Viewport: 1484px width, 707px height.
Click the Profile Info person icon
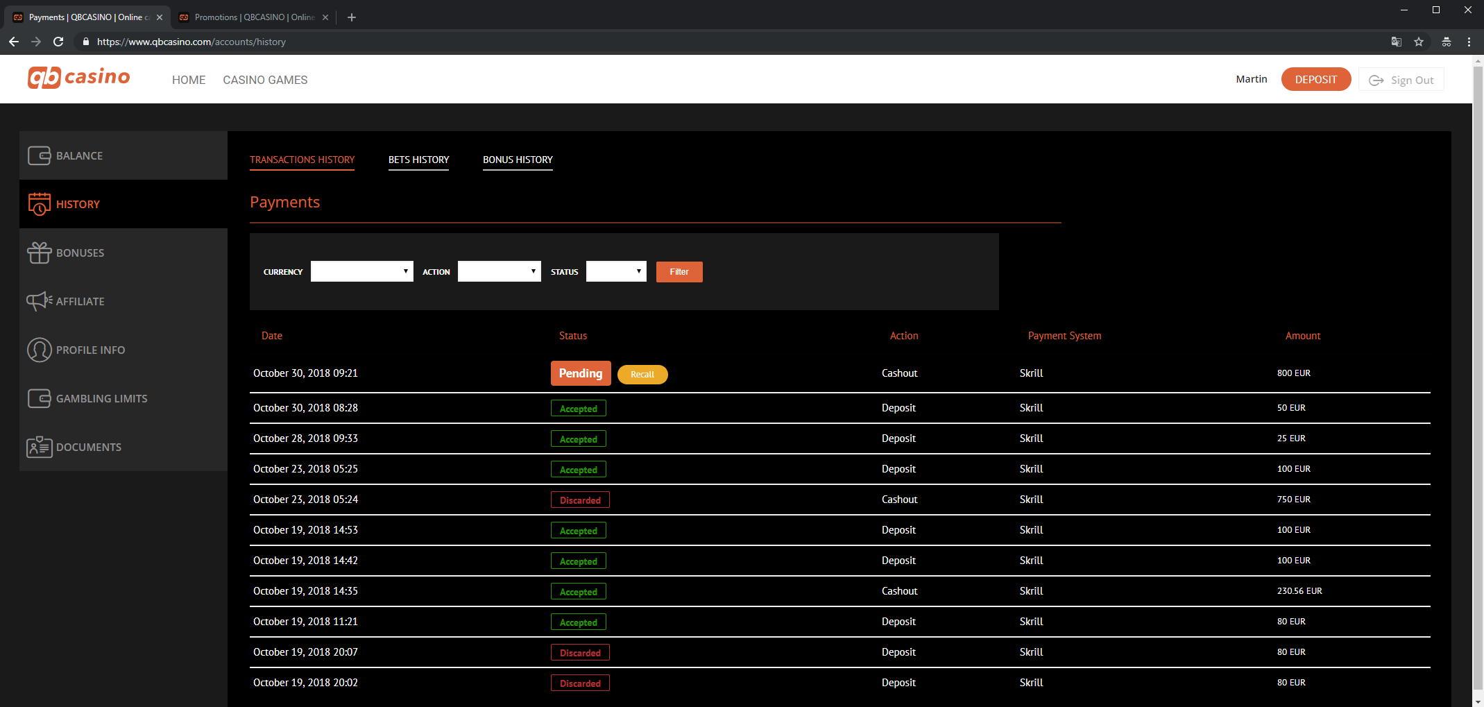[x=40, y=350]
